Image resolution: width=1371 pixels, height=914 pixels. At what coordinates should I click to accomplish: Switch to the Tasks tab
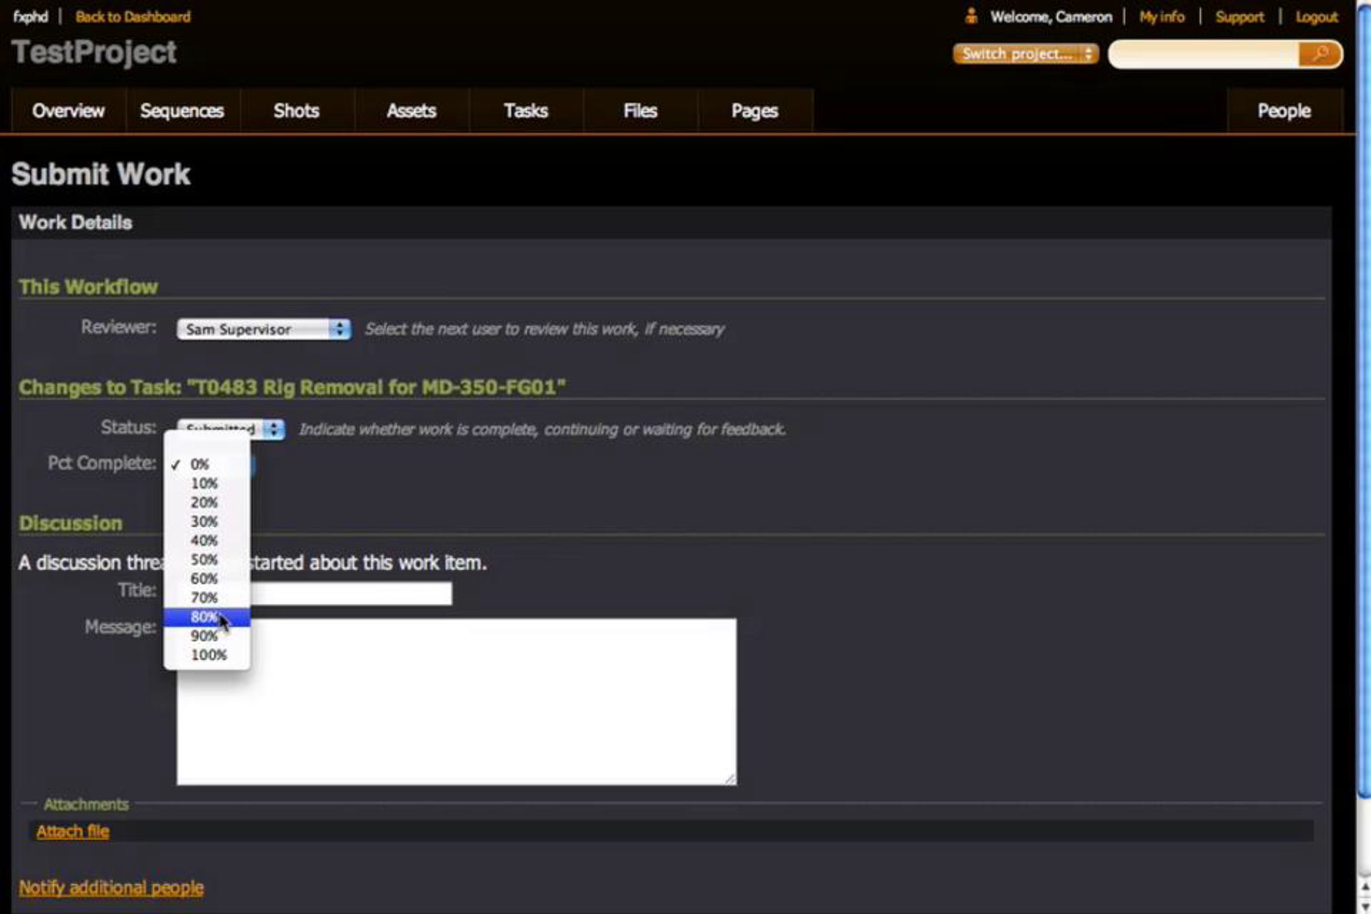pyautogui.click(x=525, y=111)
